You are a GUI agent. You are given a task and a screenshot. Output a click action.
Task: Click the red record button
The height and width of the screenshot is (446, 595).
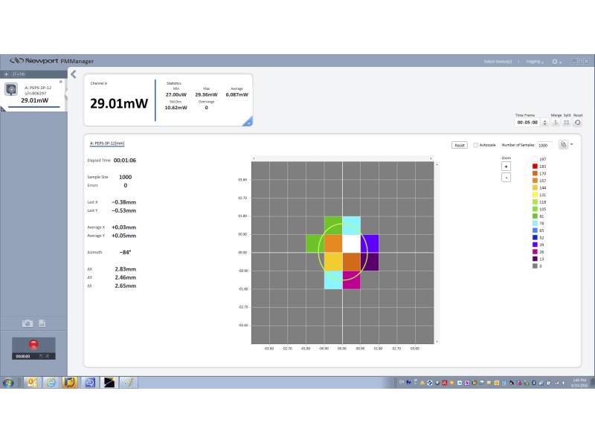[x=33, y=344]
